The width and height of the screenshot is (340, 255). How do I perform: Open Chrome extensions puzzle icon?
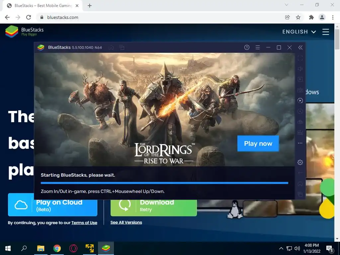pos(311,17)
